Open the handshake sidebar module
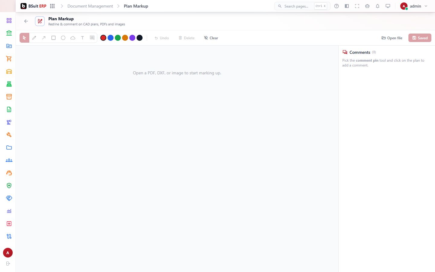 coord(9,198)
